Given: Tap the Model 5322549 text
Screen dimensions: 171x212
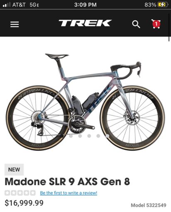Looking at the screenshot, I should pos(149,205).
